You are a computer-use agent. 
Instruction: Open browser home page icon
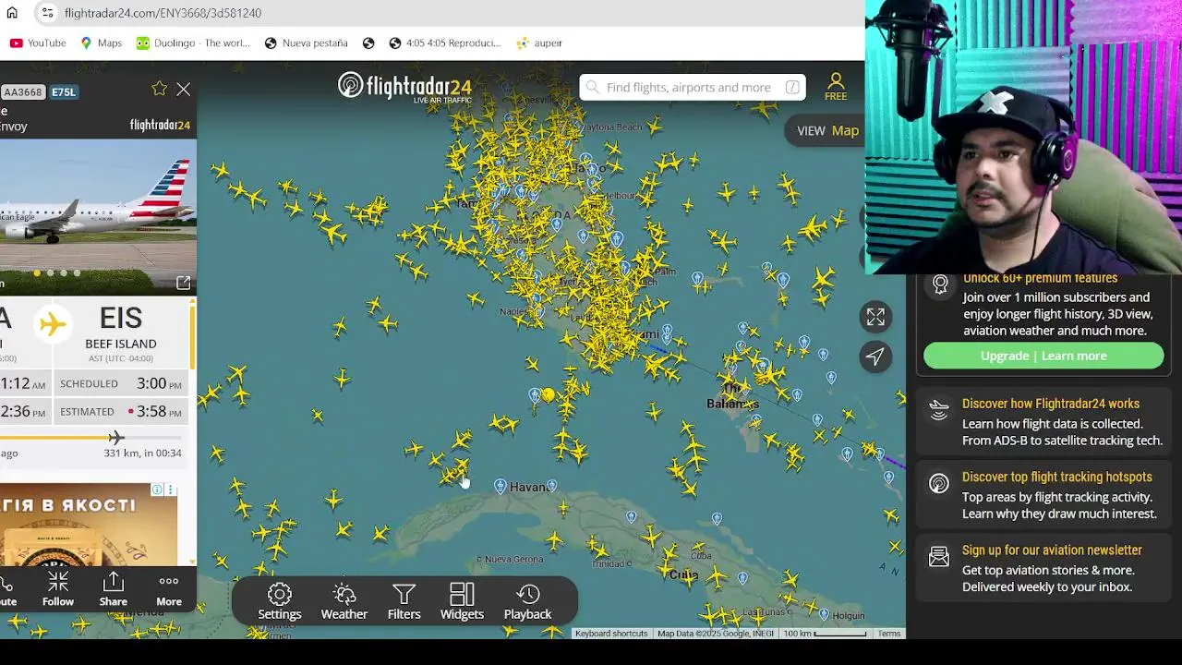click(12, 13)
